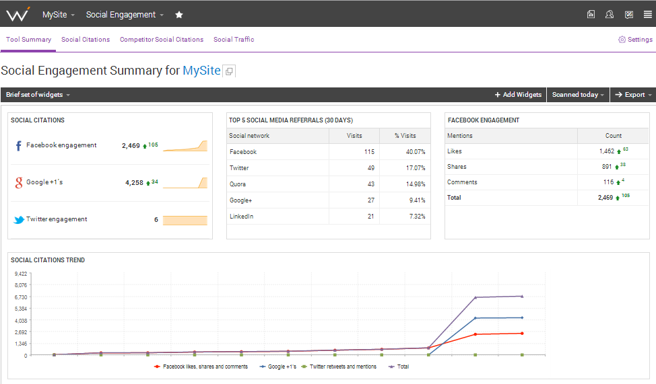Sort by the % Visits column header
The image size is (656, 384).
click(x=405, y=136)
